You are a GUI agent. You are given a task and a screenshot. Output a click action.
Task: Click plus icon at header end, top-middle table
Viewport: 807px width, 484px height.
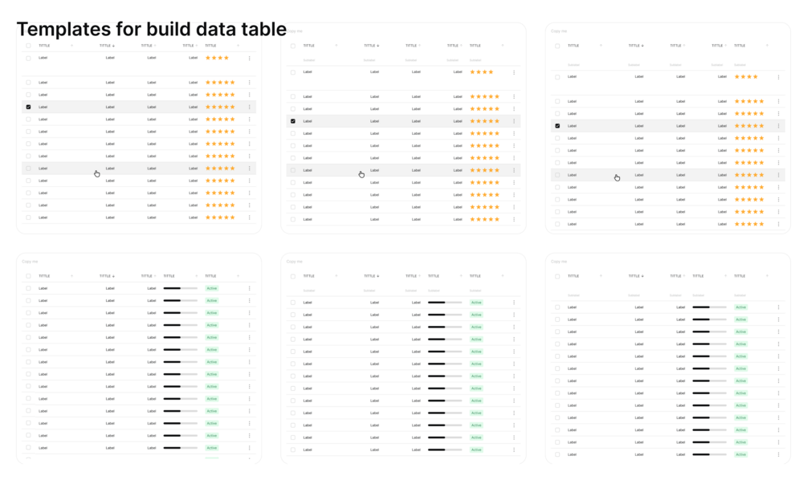pos(503,46)
